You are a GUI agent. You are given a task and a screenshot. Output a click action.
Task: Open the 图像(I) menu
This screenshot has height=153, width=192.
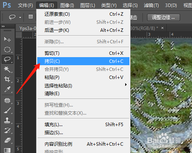[67, 5]
